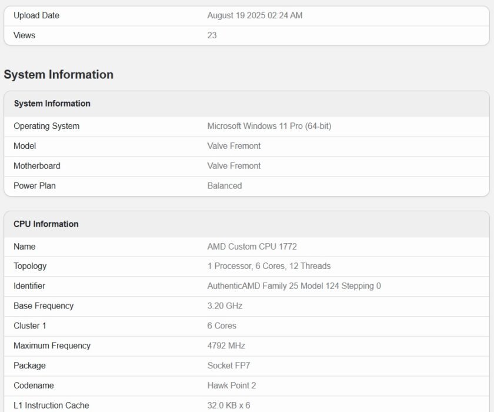Select the 'Balanced' power plan value
Screen dimensions: 494x412
[224, 185]
